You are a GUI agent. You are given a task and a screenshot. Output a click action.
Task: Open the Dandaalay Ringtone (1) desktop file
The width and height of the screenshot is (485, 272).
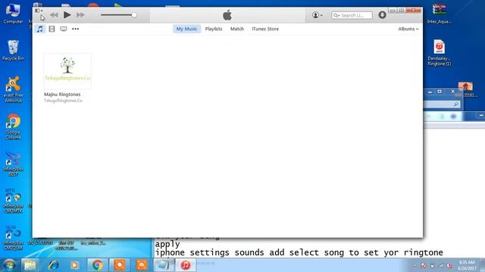pos(440,53)
